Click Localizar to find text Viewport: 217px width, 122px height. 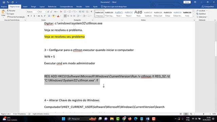(201, 11)
